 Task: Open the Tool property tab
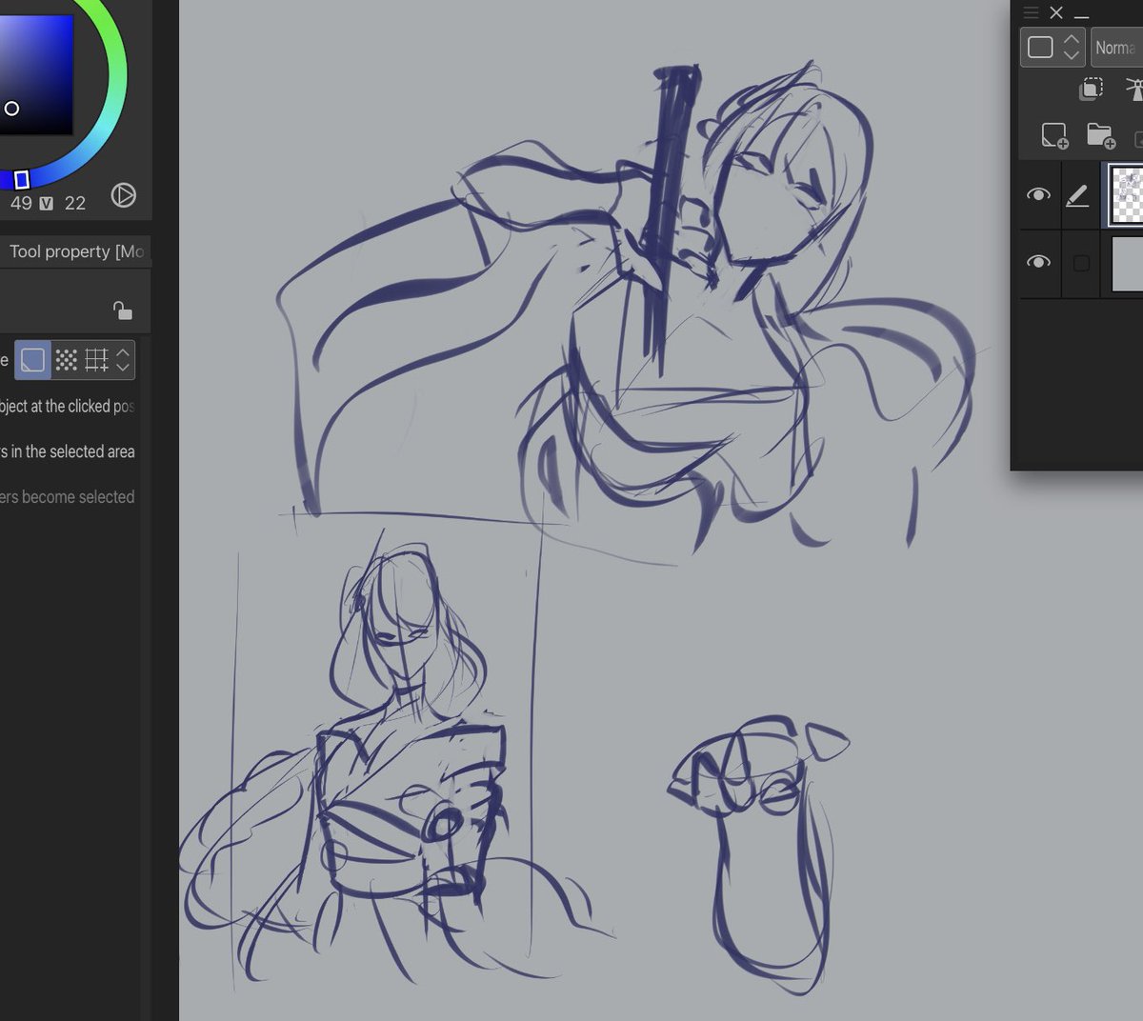coord(75,251)
